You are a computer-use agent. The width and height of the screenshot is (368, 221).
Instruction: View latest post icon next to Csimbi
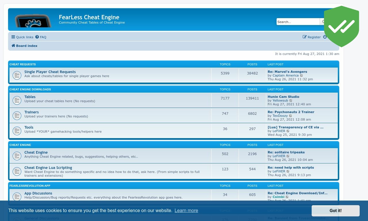pyautogui.click(x=287, y=197)
